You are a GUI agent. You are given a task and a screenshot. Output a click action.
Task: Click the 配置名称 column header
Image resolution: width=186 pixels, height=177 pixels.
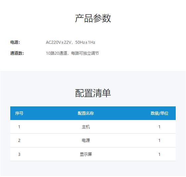point(86,113)
